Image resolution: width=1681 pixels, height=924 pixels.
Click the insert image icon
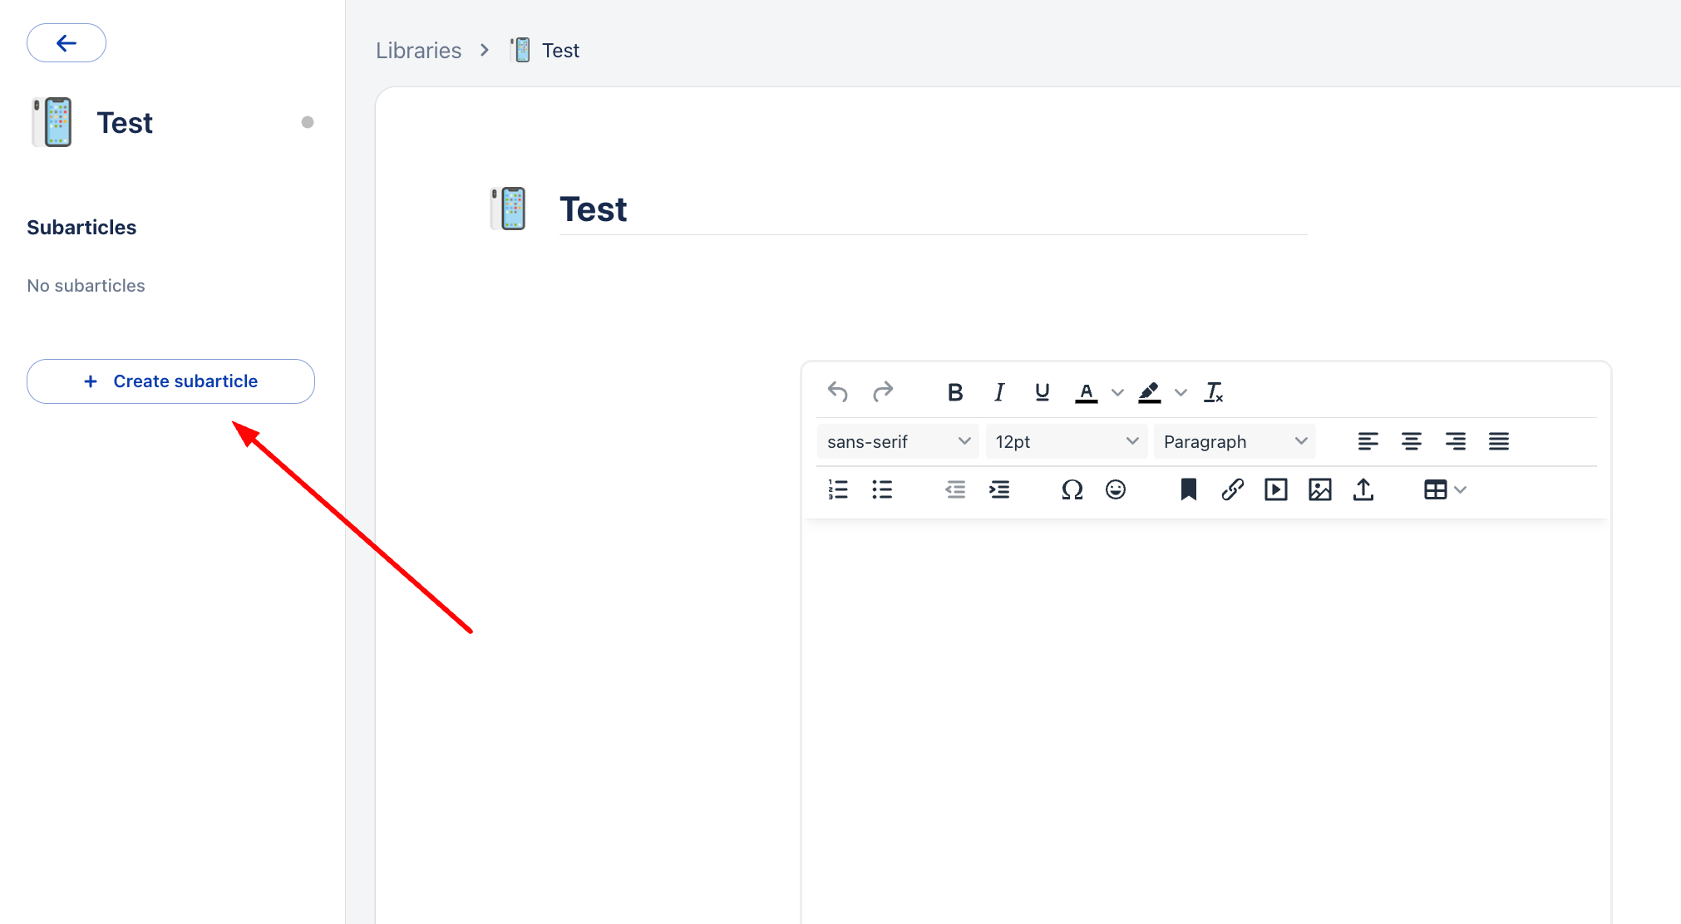click(x=1319, y=490)
